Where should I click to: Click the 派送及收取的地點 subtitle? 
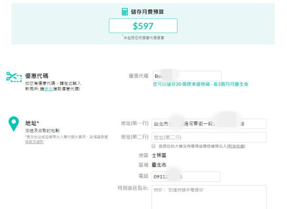click(42, 131)
